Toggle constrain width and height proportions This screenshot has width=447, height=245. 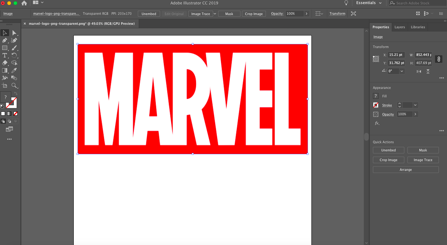pos(439,59)
